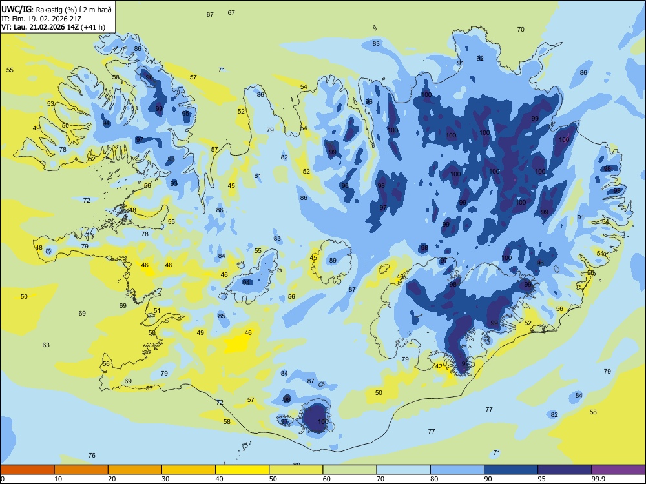The width and height of the screenshot is (646, 484).
Task: Click the dark orange 0–10 legend swatch
Action: point(27,470)
